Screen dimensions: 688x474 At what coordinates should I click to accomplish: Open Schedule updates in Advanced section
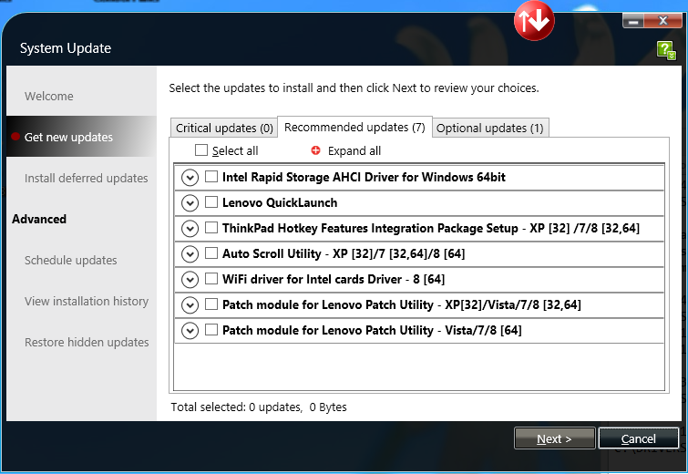tap(71, 261)
